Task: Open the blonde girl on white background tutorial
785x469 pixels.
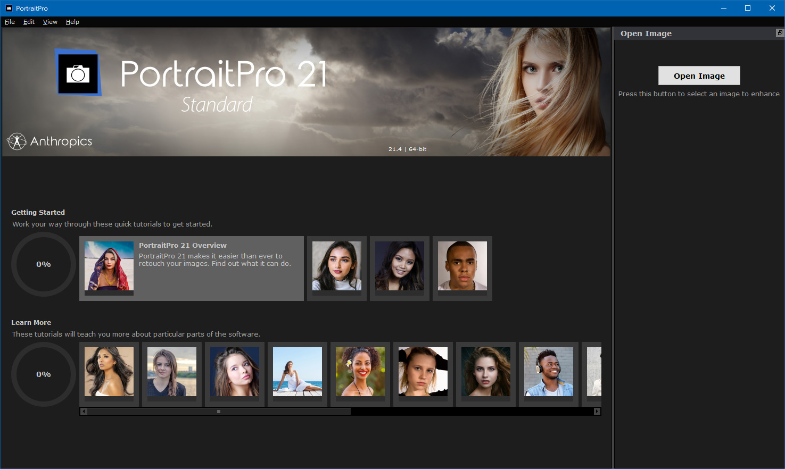Action: tap(423, 374)
